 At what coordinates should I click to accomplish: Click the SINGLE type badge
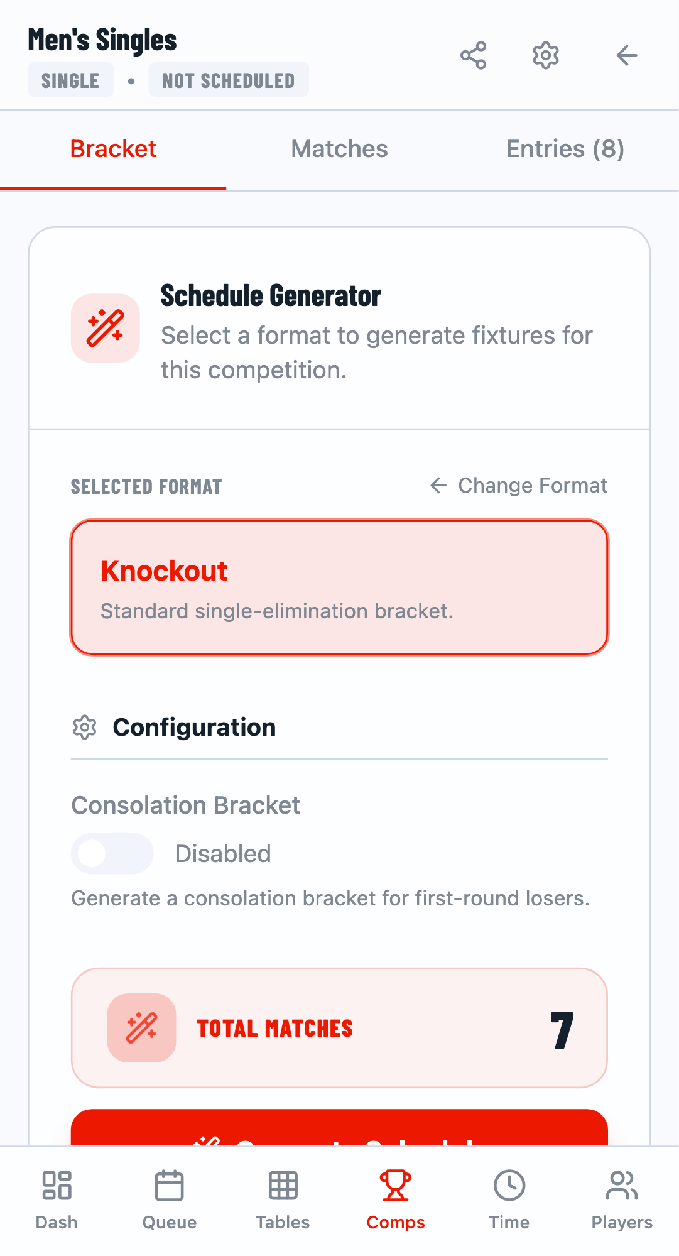[x=70, y=80]
